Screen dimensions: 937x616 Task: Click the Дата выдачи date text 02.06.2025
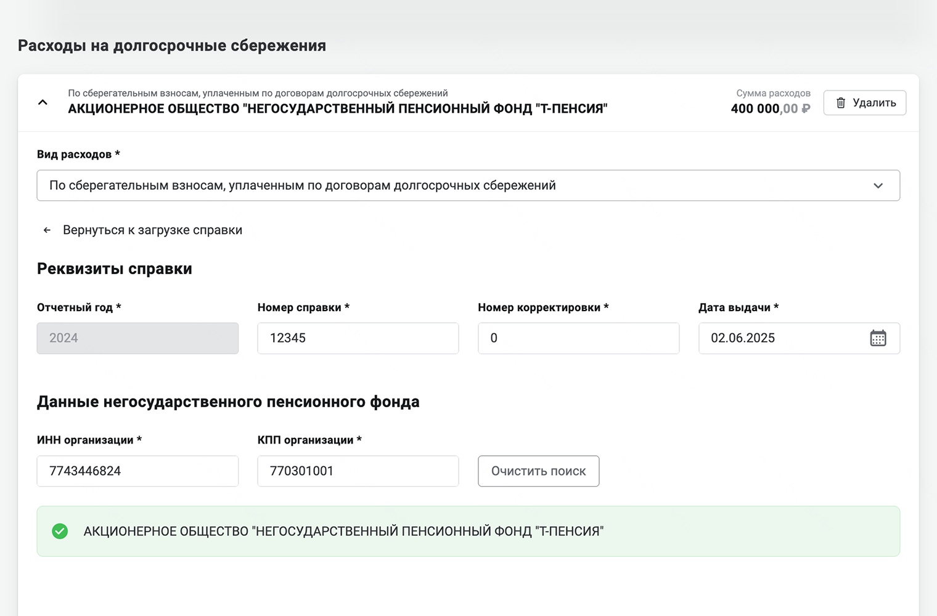[x=743, y=338]
